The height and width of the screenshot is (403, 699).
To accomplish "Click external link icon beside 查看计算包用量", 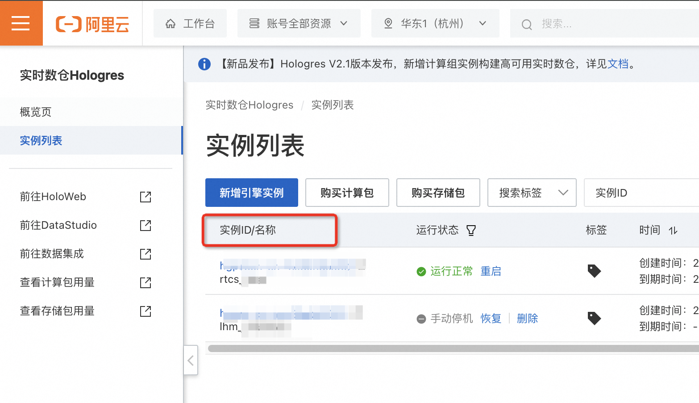I will click(x=146, y=282).
